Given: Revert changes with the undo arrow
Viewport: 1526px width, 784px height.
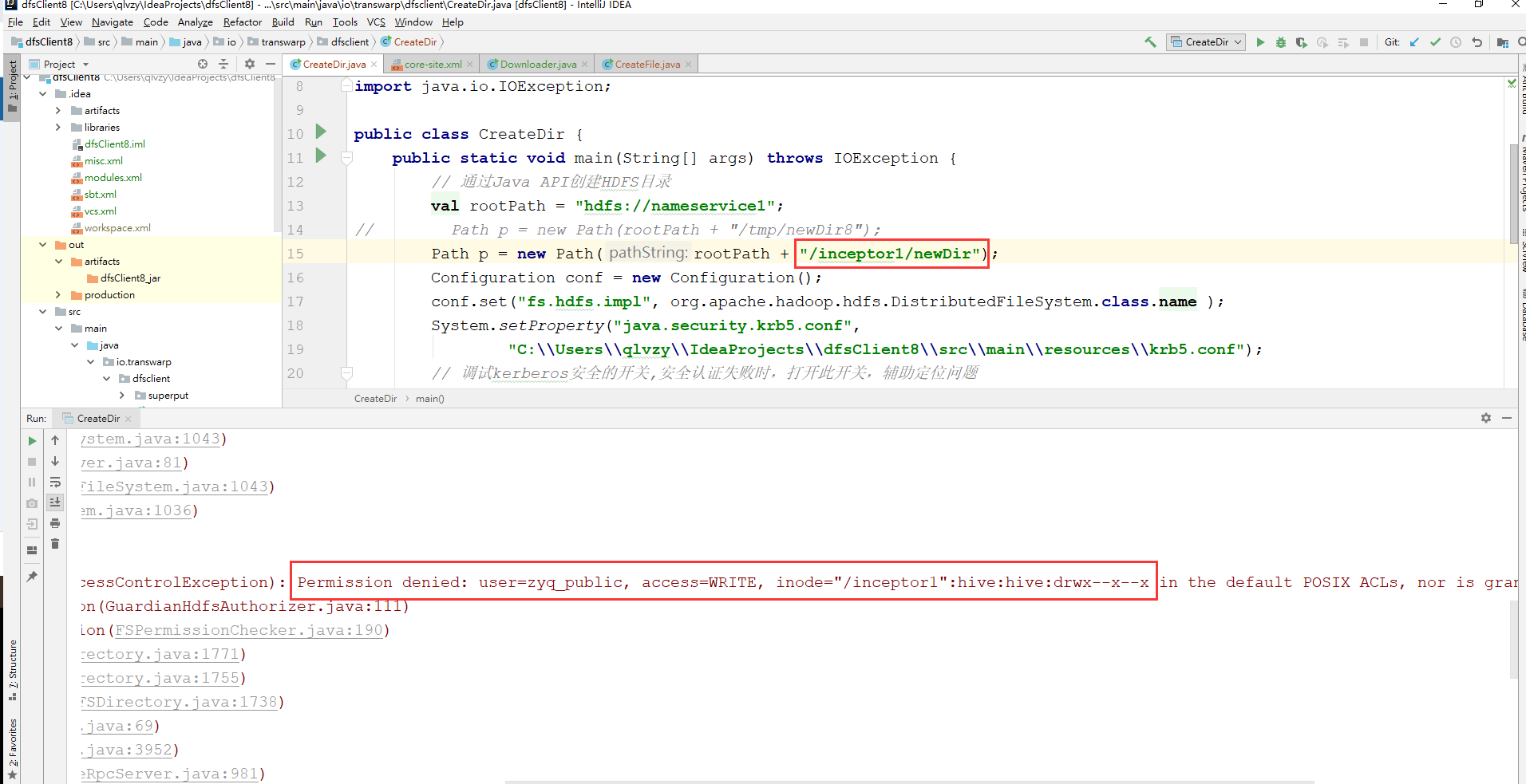Looking at the screenshot, I should (1477, 42).
